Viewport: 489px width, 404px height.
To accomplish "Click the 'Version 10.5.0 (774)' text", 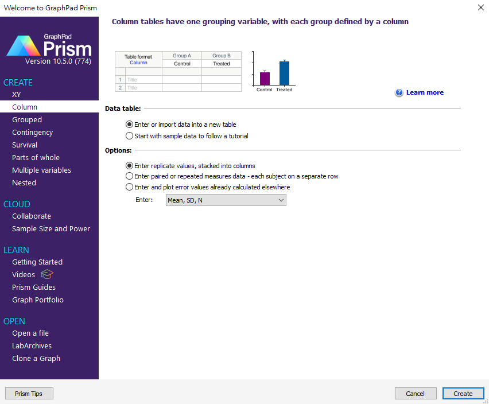I will [x=59, y=61].
